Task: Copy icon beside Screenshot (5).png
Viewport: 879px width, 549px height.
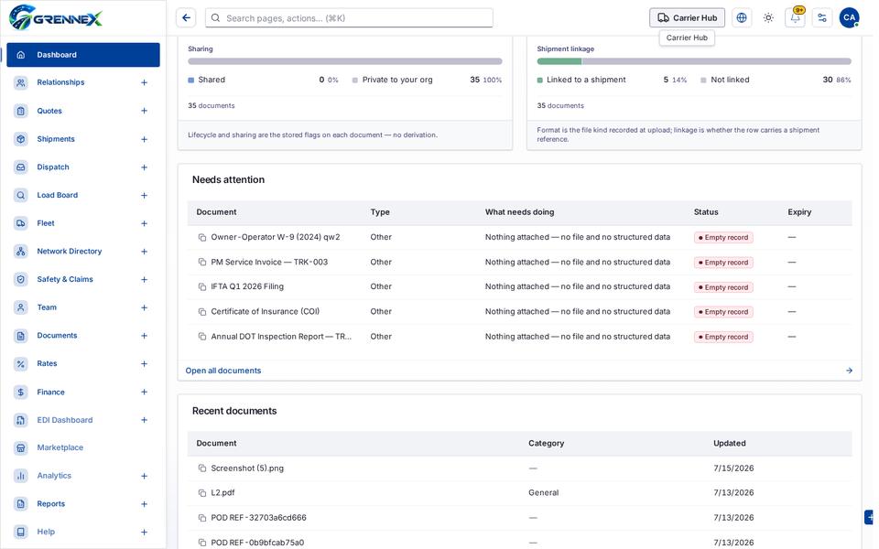Action: 202,468
